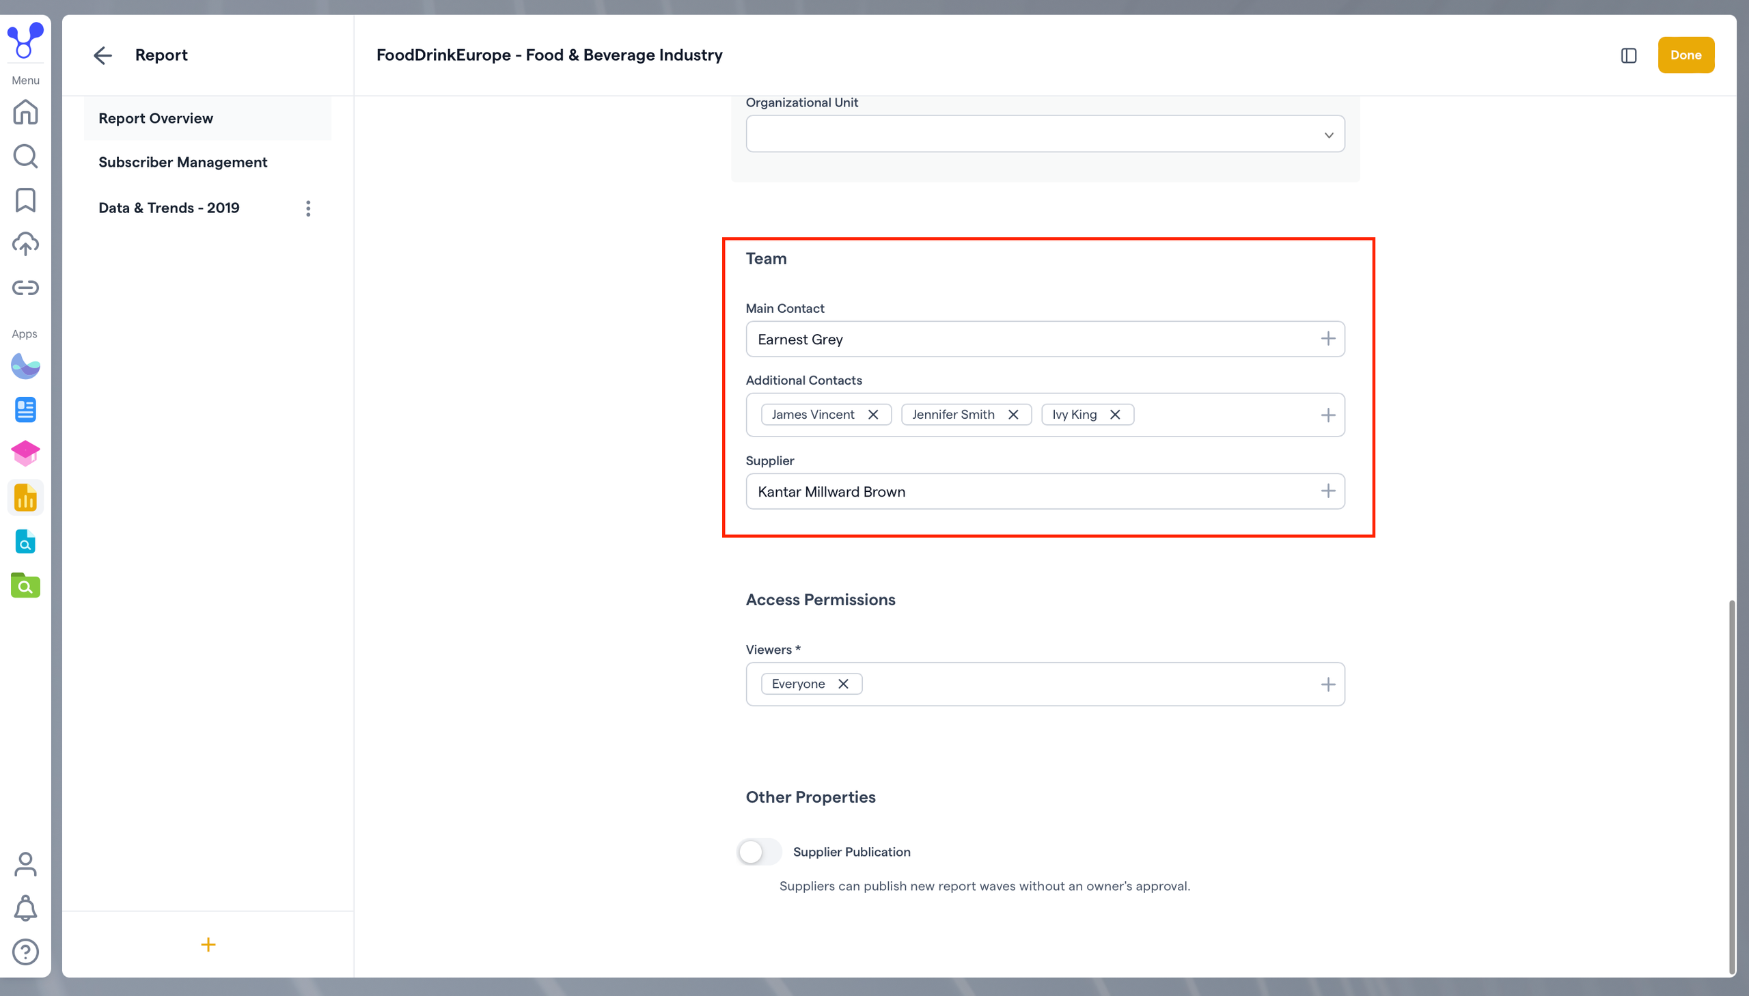
Task: Go back with the Report arrow
Action: [102, 55]
